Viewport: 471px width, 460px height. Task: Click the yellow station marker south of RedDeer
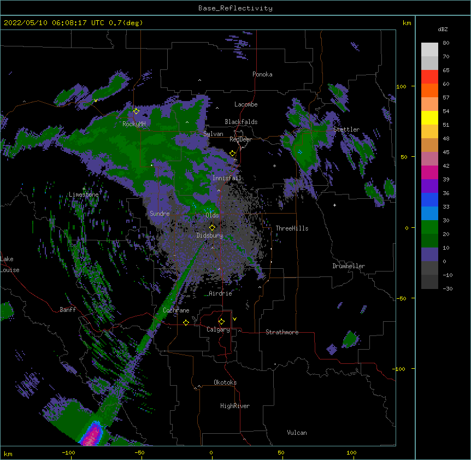click(x=232, y=154)
